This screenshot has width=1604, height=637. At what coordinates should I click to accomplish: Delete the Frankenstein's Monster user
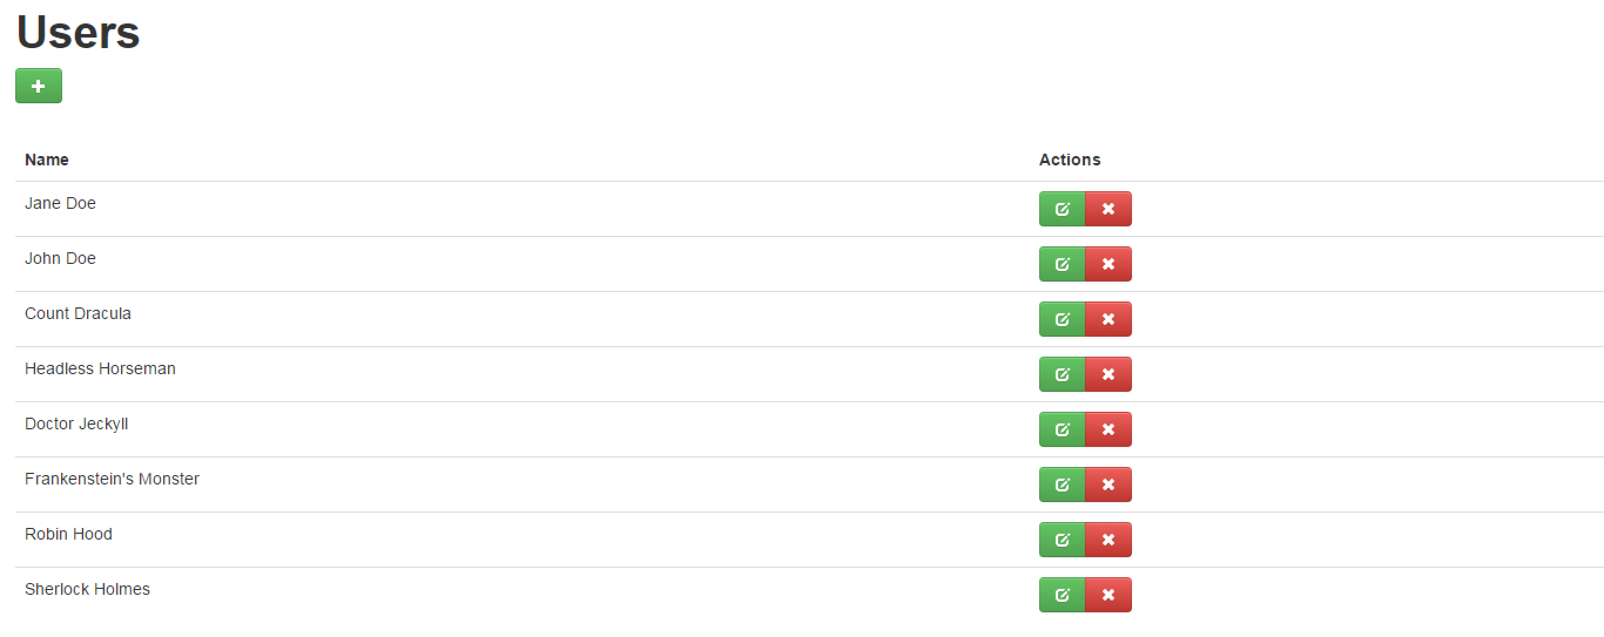1108,484
